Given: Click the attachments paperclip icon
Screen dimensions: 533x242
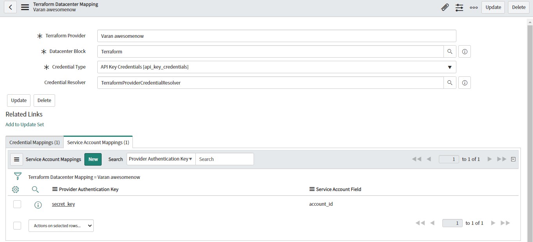Looking at the screenshot, I should [x=445, y=7].
